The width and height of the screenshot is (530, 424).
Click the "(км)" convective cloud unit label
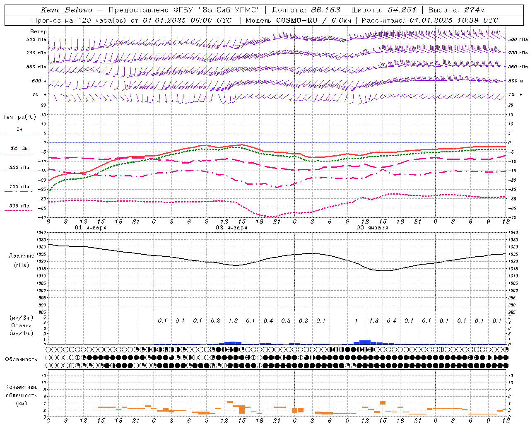tap(21, 403)
